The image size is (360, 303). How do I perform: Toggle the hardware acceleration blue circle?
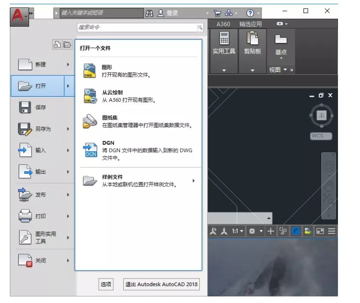[x=296, y=231]
